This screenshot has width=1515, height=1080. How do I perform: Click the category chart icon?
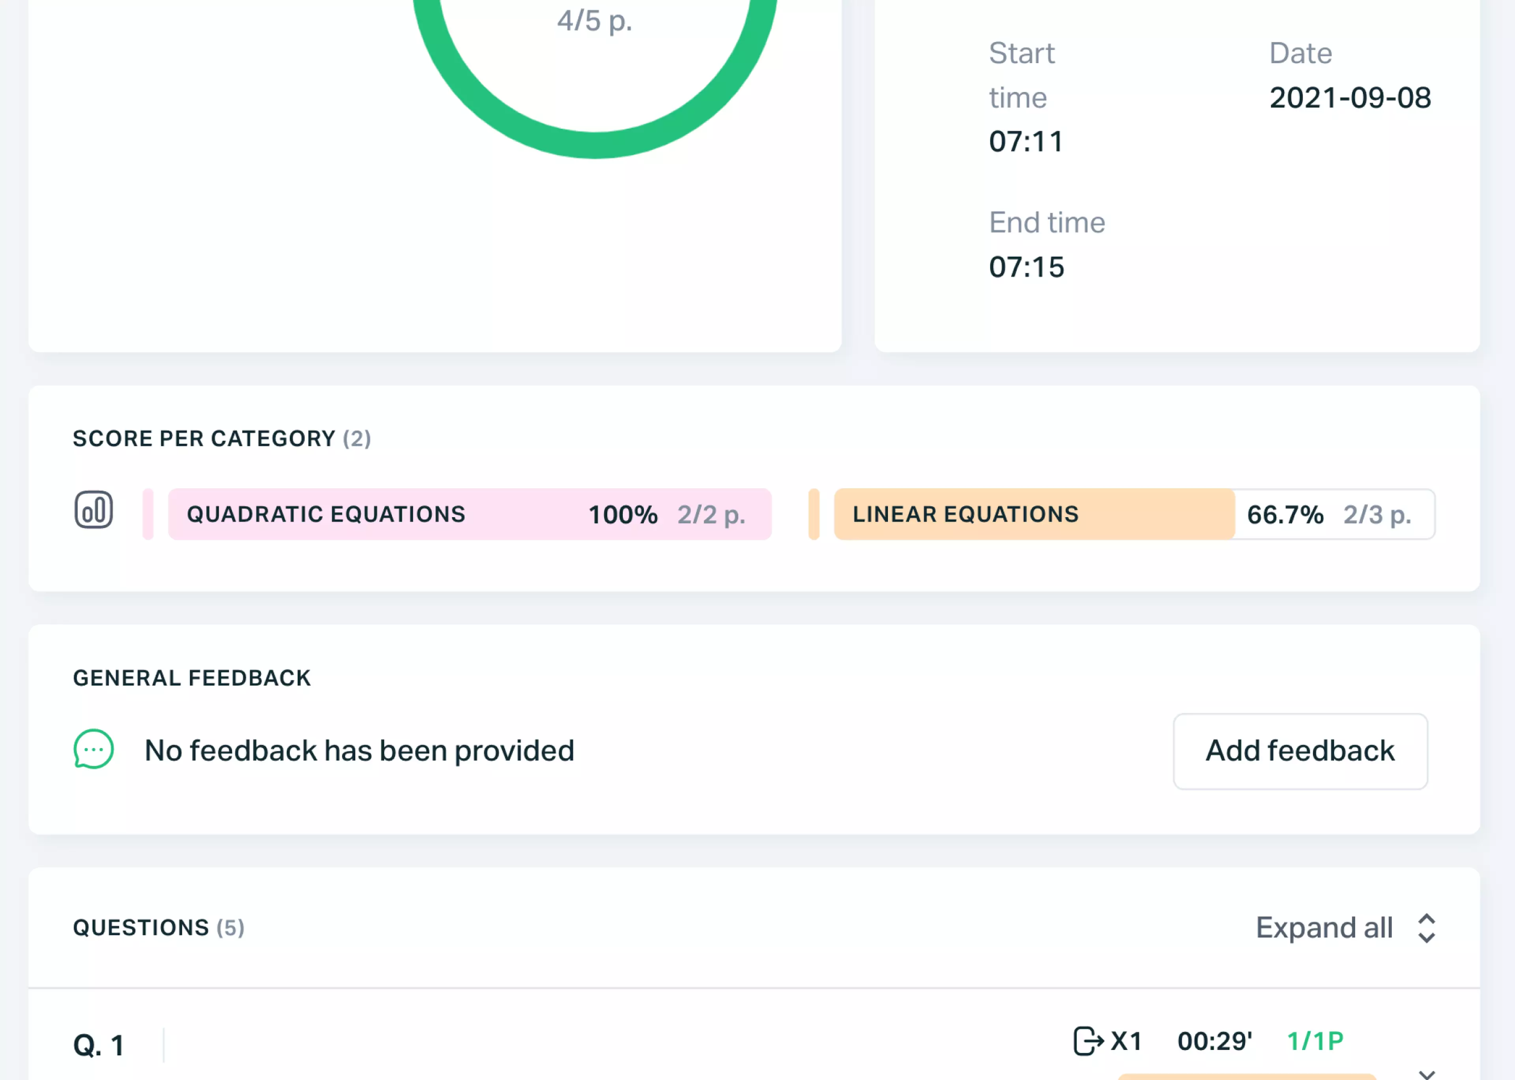[x=94, y=511]
